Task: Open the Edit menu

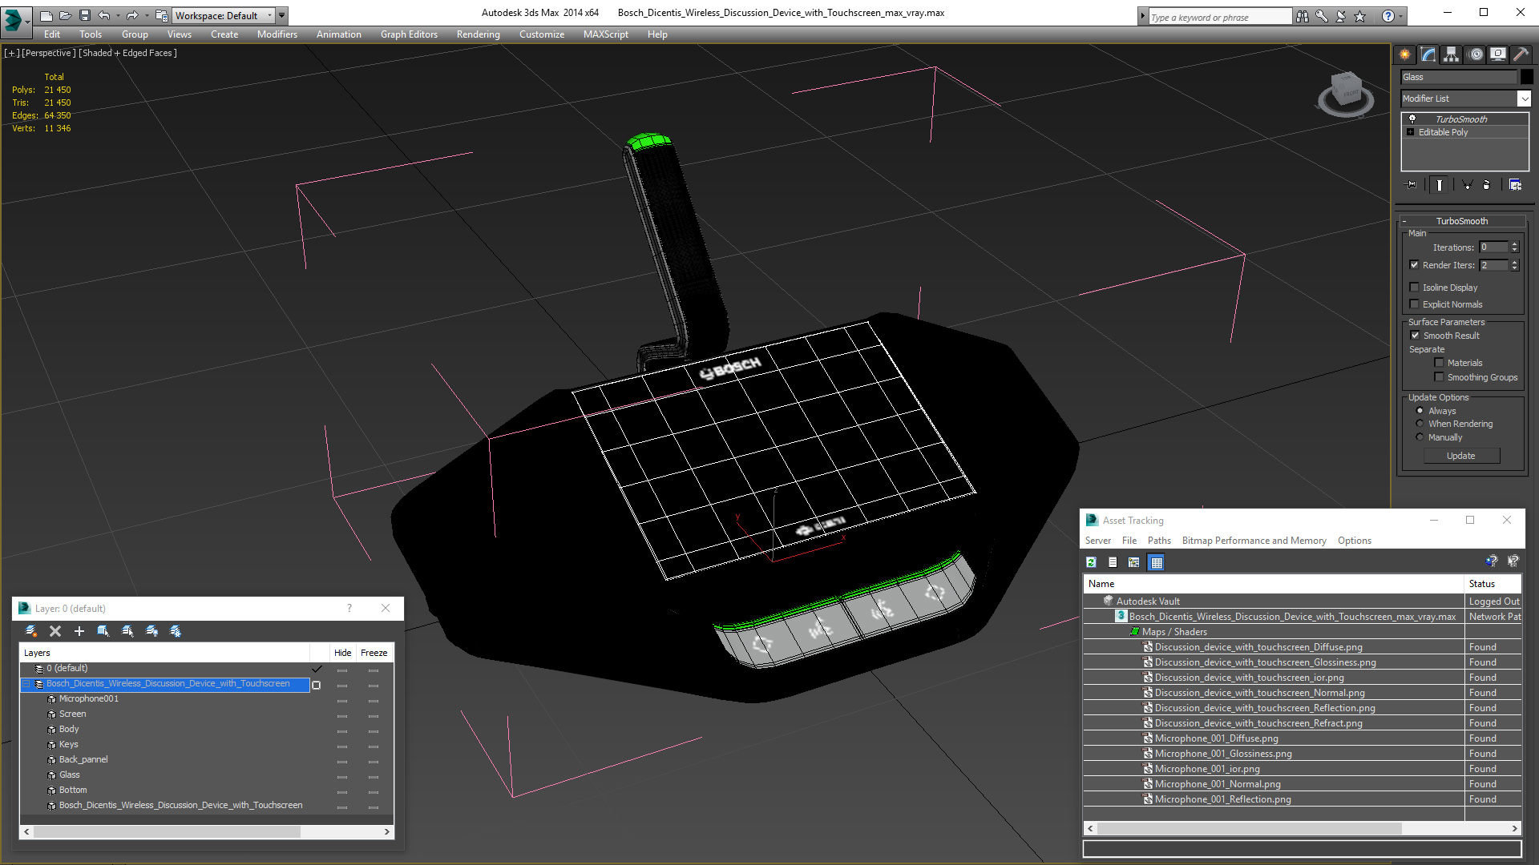Action: pyautogui.click(x=52, y=34)
